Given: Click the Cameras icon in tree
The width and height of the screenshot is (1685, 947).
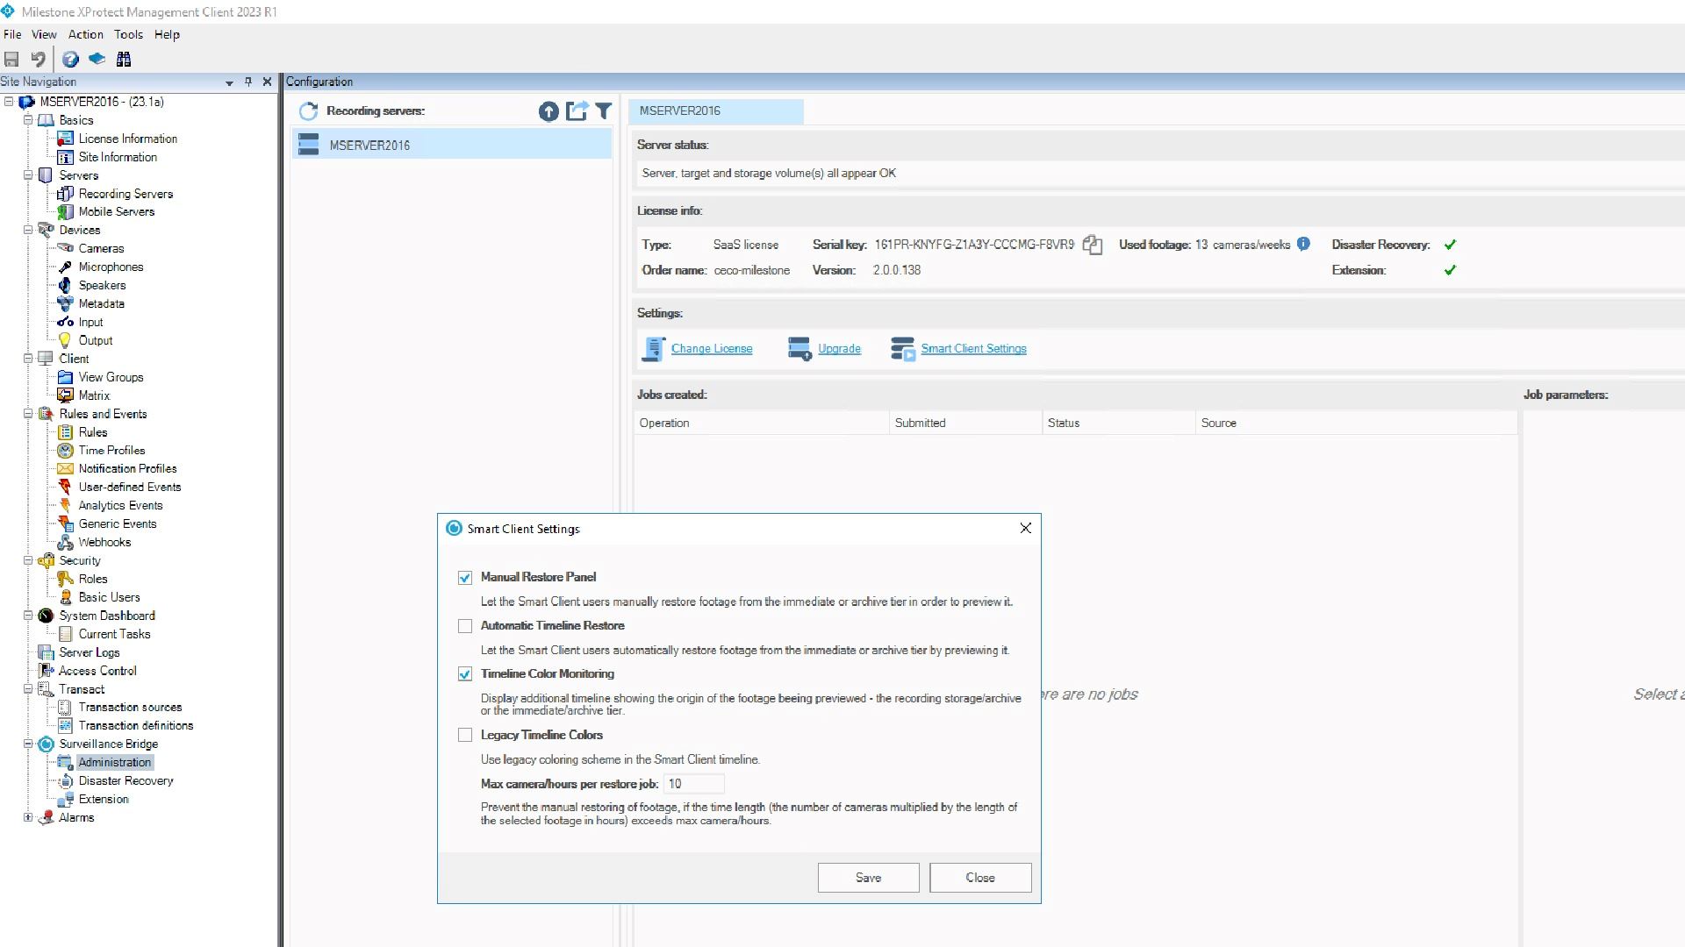Looking at the screenshot, I should pyautogui.click(x=65, y=248).
